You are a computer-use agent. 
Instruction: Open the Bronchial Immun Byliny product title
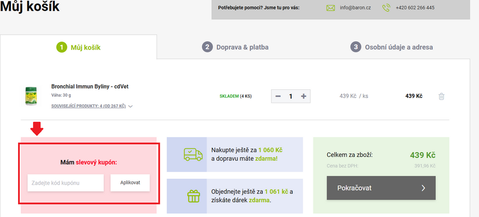85,86
